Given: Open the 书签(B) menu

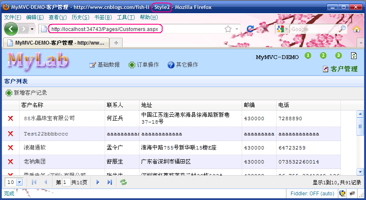Looking at the screenshot, I should [x=103, y=17].
